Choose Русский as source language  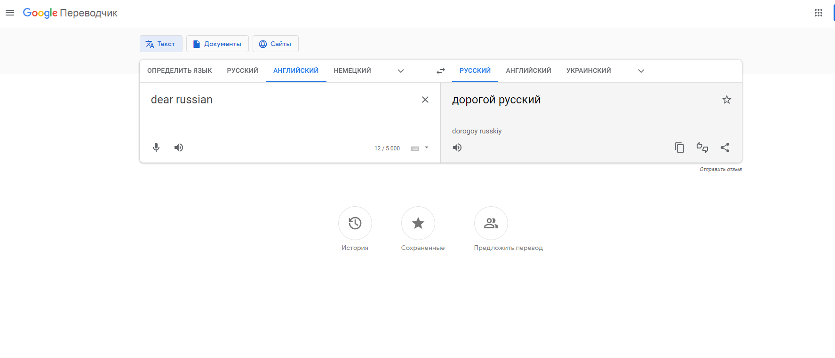(243, 70)
